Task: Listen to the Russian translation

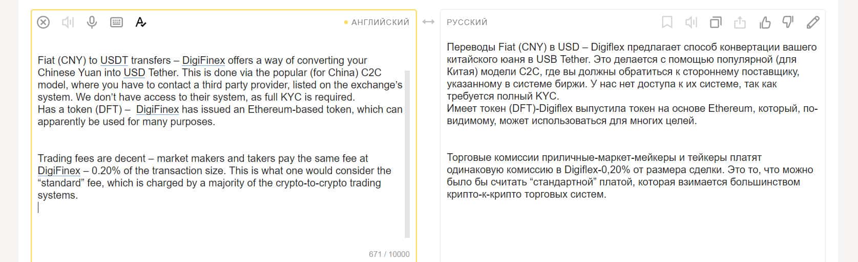Action: [691, 22]
